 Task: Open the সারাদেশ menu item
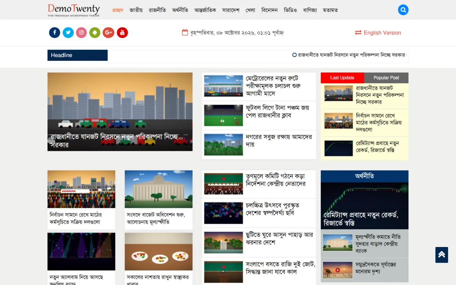[231, 10]
